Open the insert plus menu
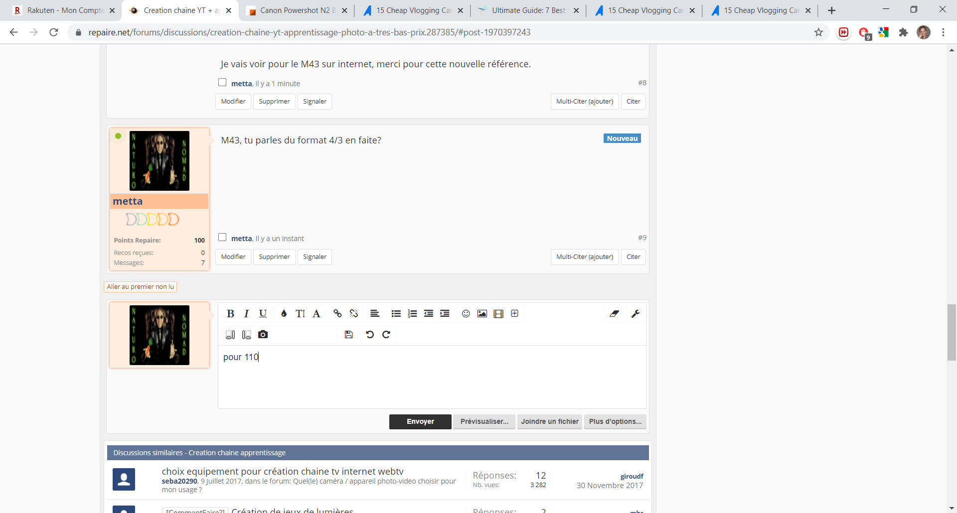 [515, 314]
